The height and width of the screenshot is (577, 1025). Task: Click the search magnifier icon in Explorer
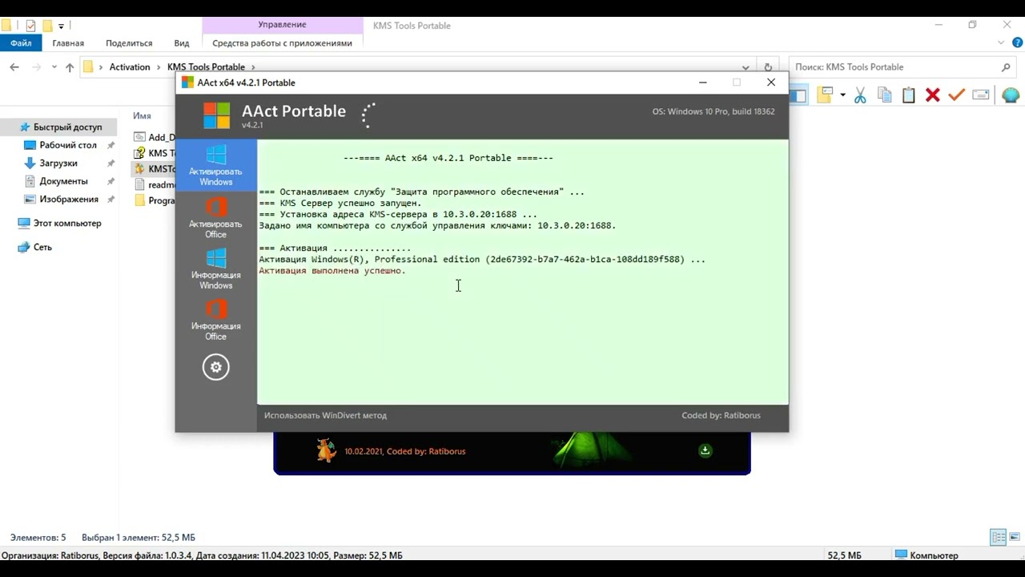click(x=1007, y=67)
